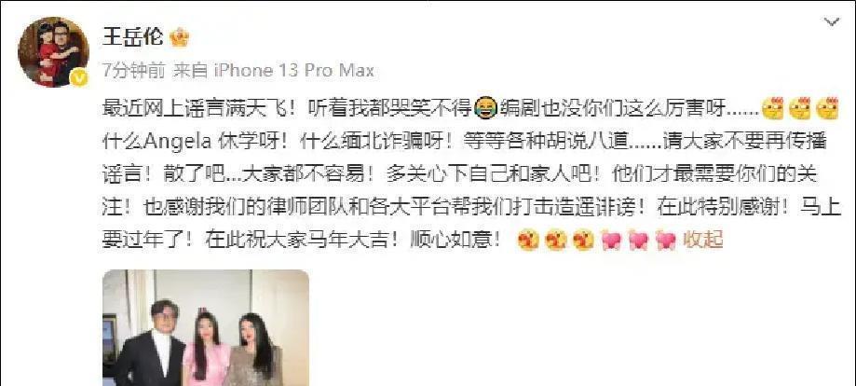Click the last fist-salute emoji on line one
This screenshot has height=386, width=856.
point(828,108)
